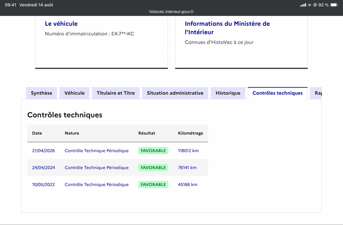The height and width of the screenshot is (225, 343).
Task: Click the date 24/04/2024
Action: [44, 168]
